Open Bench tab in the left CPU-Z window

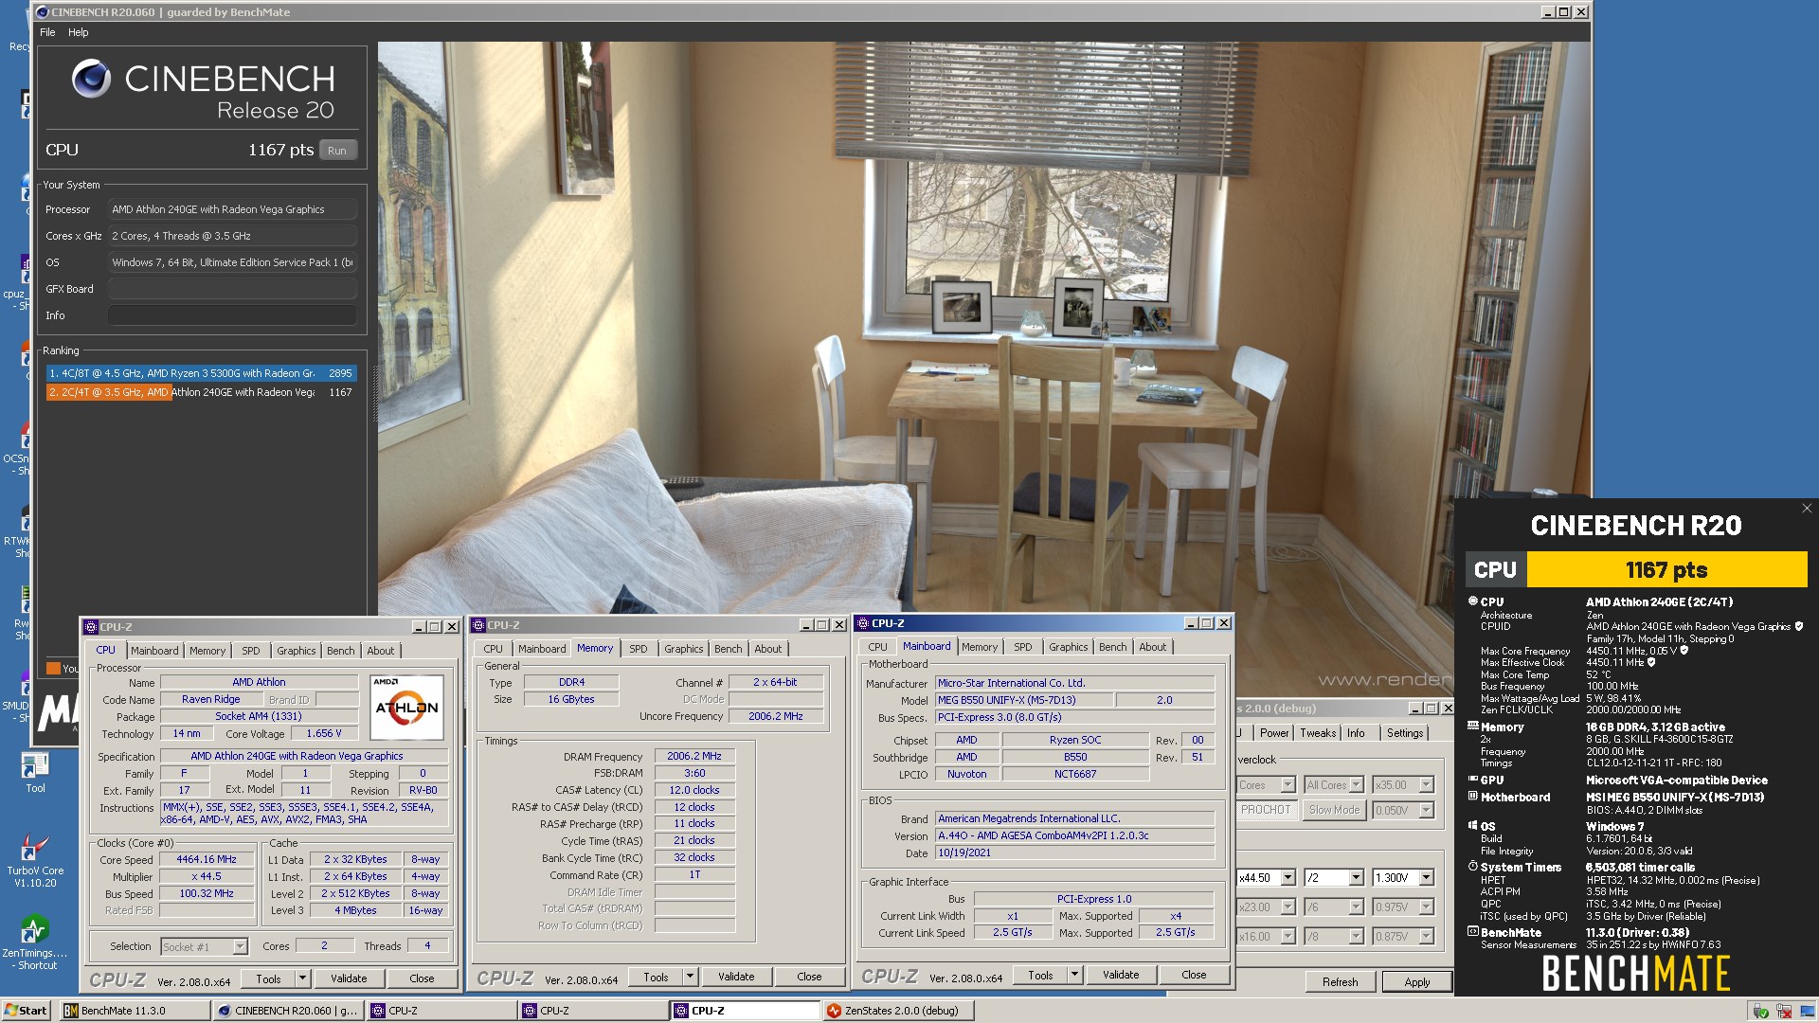(x=340, y=651)
